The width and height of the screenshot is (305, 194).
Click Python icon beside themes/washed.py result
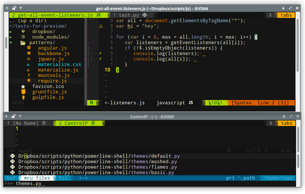pyautogui.click(x=13, y=161)
